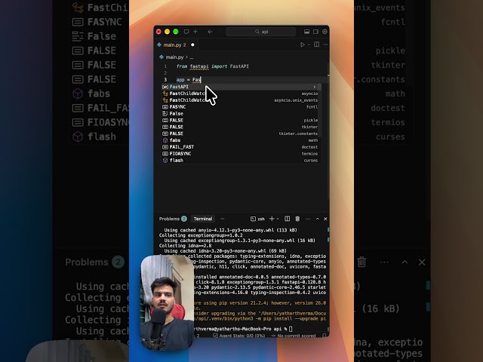The width and height of the screenshot is (483, 362).
Task: Close the terminal panel with the X
Action: pos(325,219)
